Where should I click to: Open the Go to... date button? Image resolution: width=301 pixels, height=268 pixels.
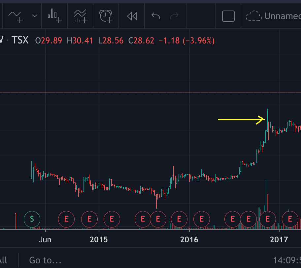click(45, 260)
